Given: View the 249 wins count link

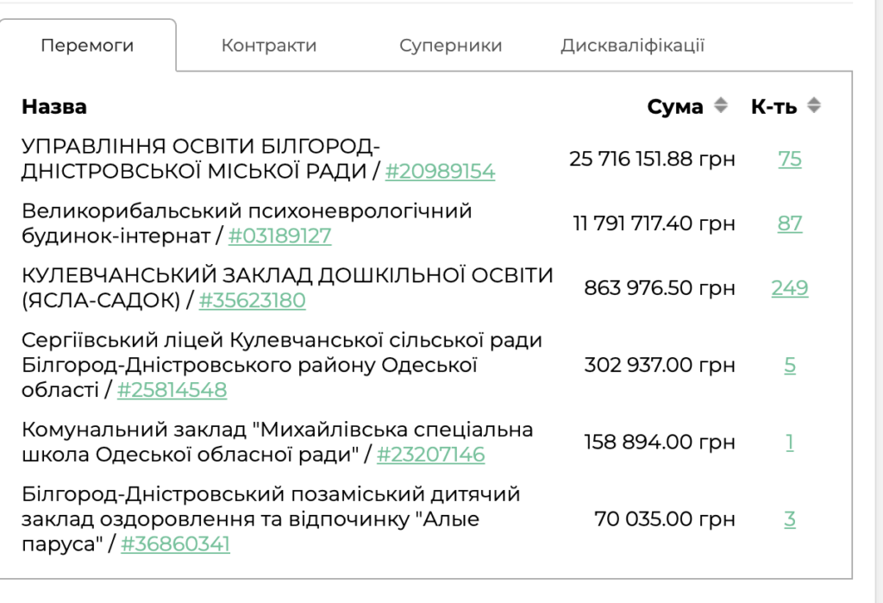Looking at the screenshot, I should (x=789, y=288).
